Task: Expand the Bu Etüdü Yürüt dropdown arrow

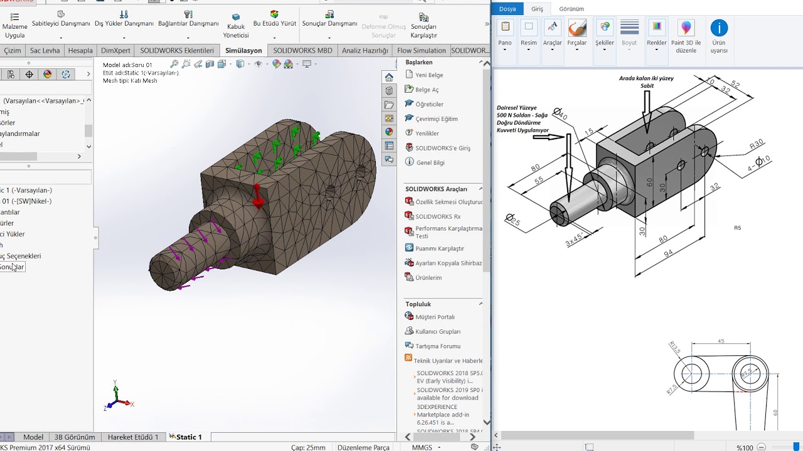Action: pyautogui.click(x=274, y=38)
